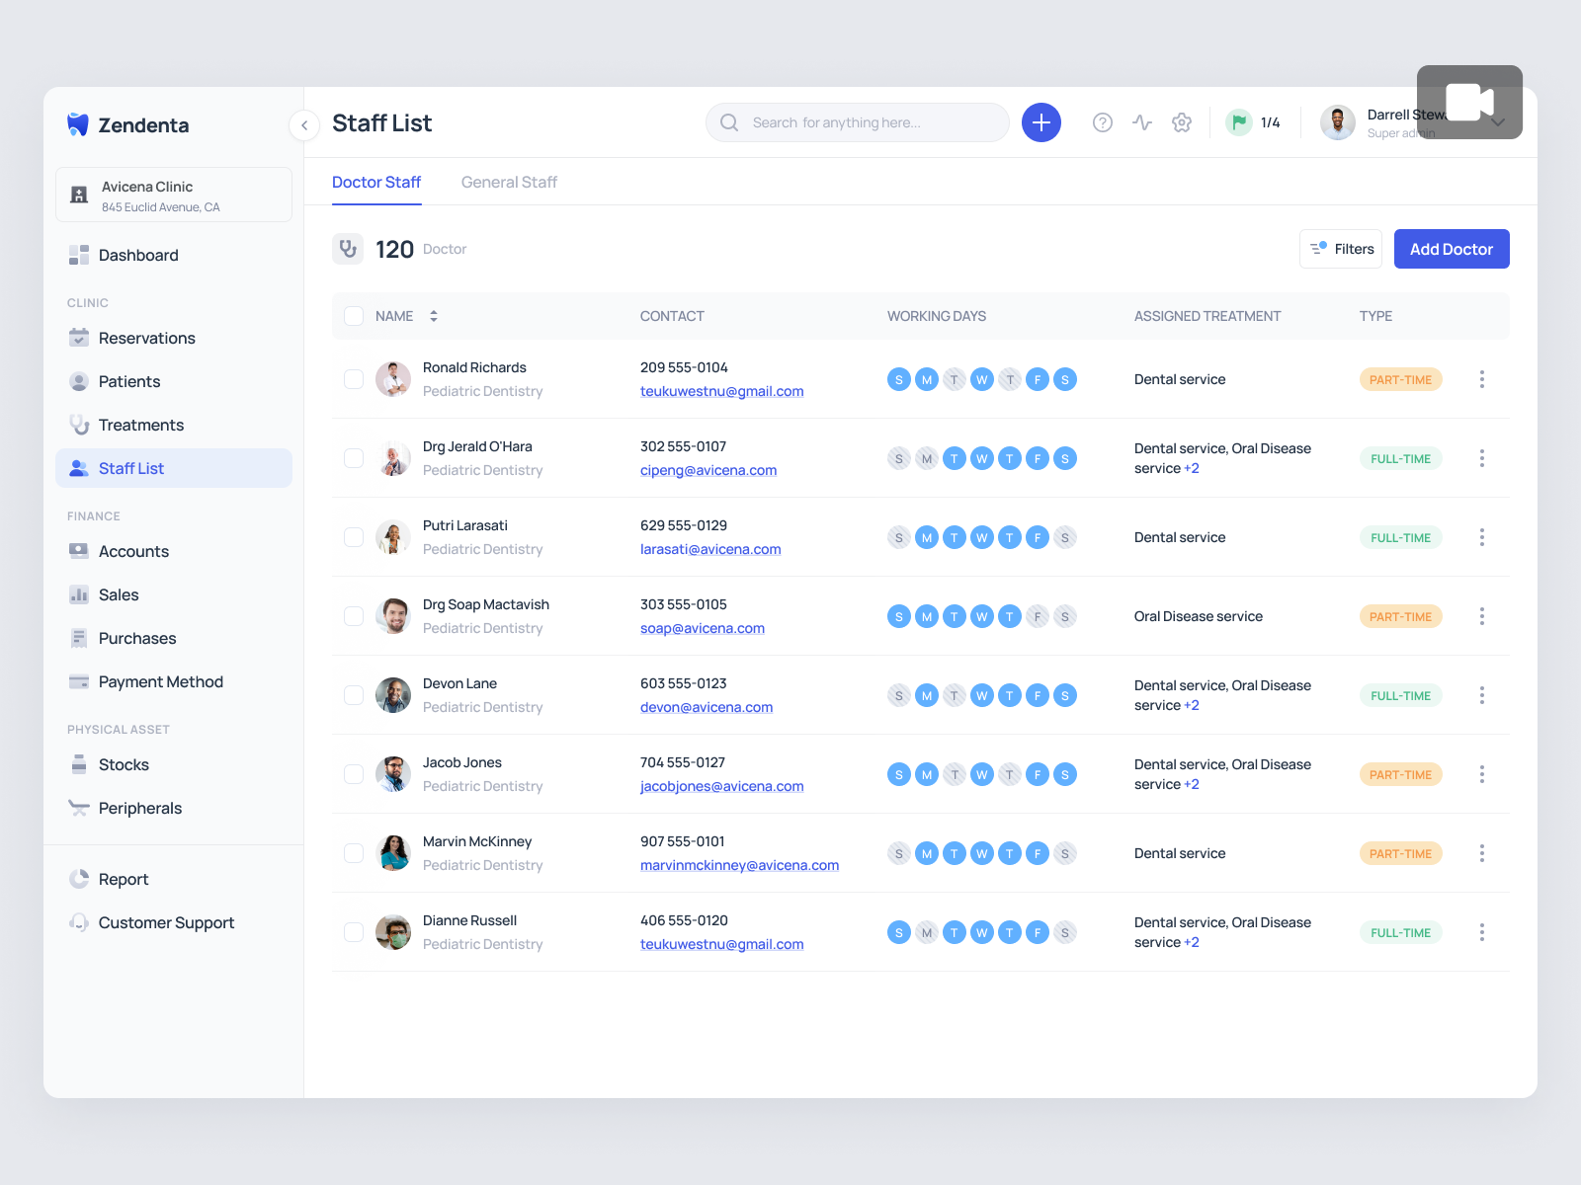Viewport: 1581px width, 1185px height.
Task: Collapse the sidebar using the chevron
Action: click(x=304, y=125)
